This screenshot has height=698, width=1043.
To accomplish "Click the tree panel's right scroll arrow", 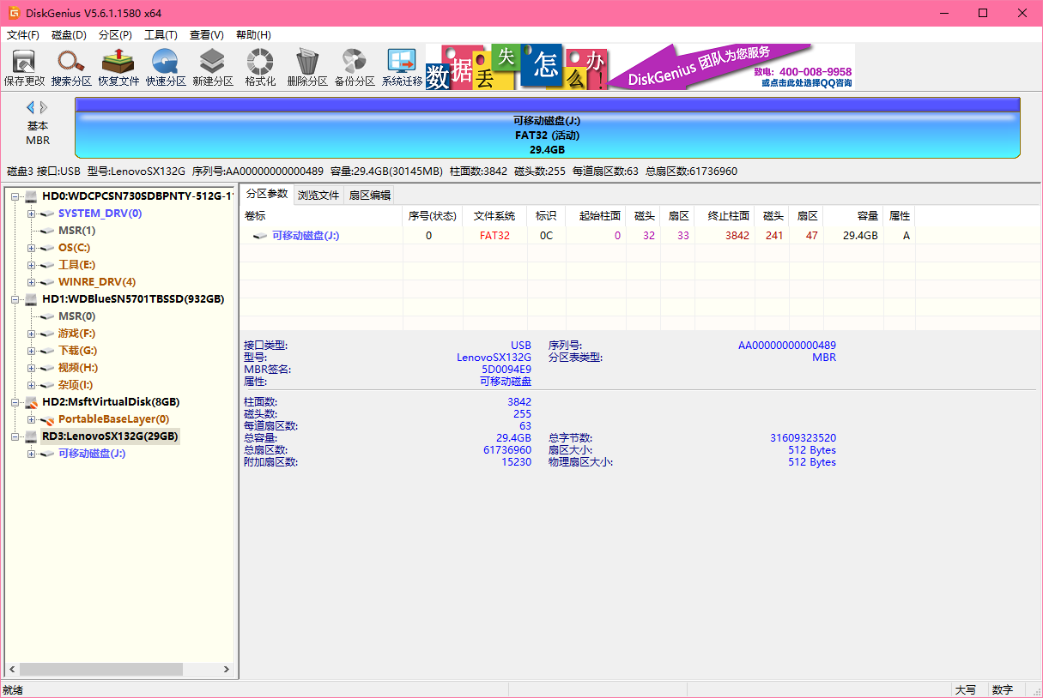I will (x=227, y=670).
